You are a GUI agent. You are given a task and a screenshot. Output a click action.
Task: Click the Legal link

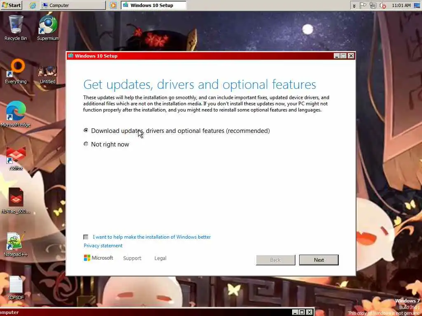(x=160, y=258)
